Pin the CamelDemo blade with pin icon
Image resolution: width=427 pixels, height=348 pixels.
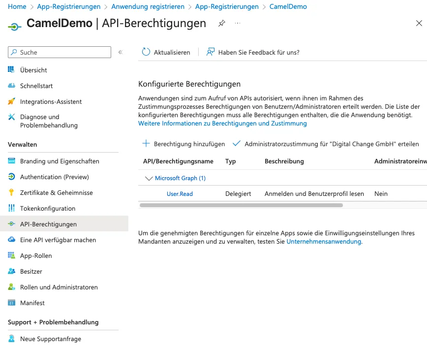[222, 23]
